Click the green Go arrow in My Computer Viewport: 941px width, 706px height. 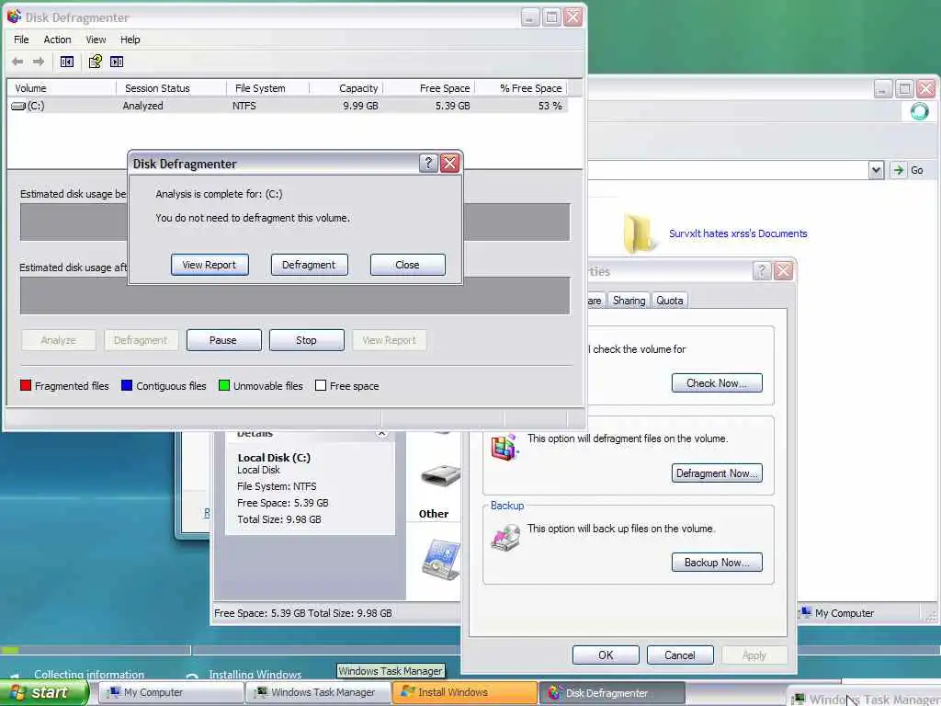898,170
